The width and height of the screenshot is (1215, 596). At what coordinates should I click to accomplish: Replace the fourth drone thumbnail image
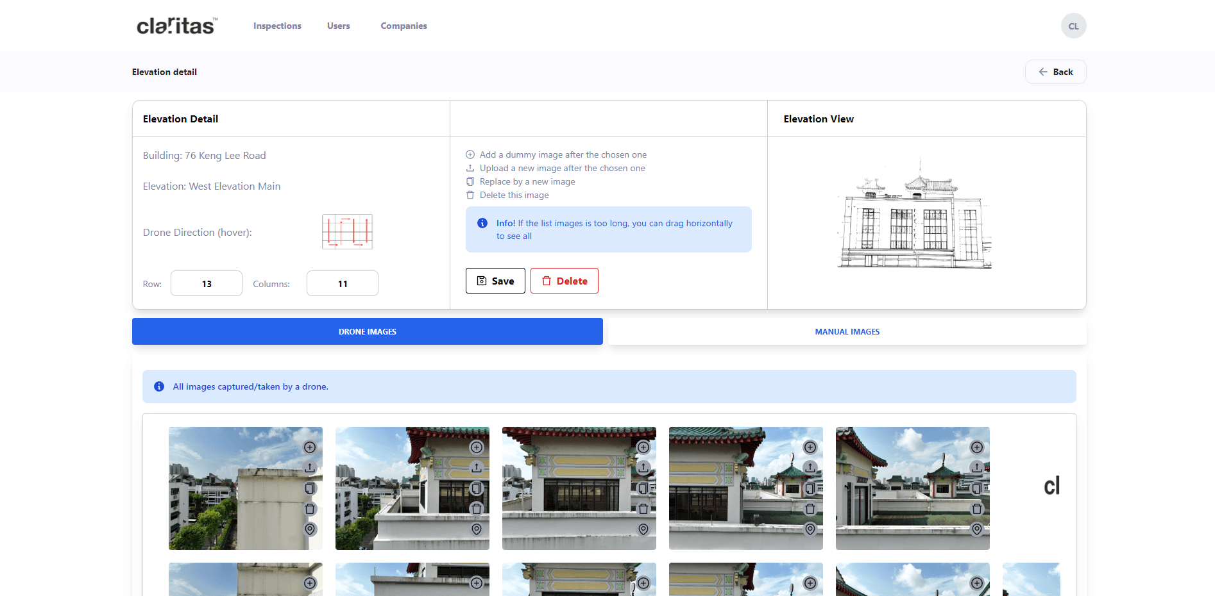(x=810, y=488)
